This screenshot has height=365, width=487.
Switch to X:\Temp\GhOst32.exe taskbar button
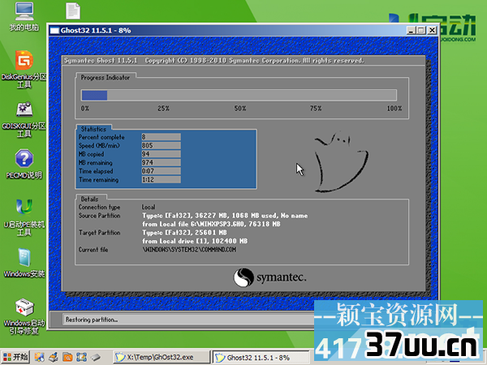click(x=161, y=357)
